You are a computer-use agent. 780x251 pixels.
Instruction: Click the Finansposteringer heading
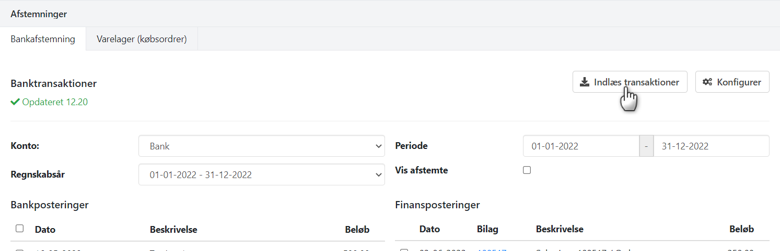tap(437, 205)
